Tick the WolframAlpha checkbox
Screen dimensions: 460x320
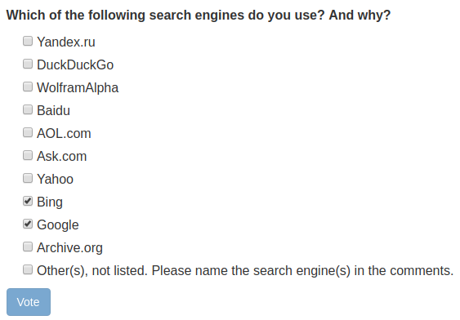[28, 87]
